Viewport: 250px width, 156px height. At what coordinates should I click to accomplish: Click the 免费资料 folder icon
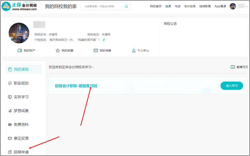pyautogui.click(x=10, y=125)
